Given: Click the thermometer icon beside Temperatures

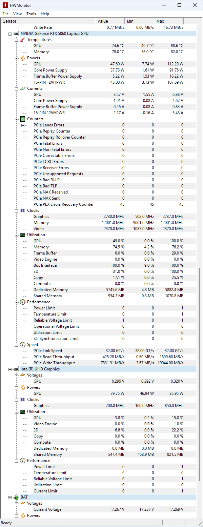Looking at the screenshot, I should point(22,40).
